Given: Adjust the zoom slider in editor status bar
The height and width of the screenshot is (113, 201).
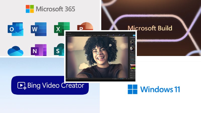Looking at the screenshot, I should click(x=122, y=79).
